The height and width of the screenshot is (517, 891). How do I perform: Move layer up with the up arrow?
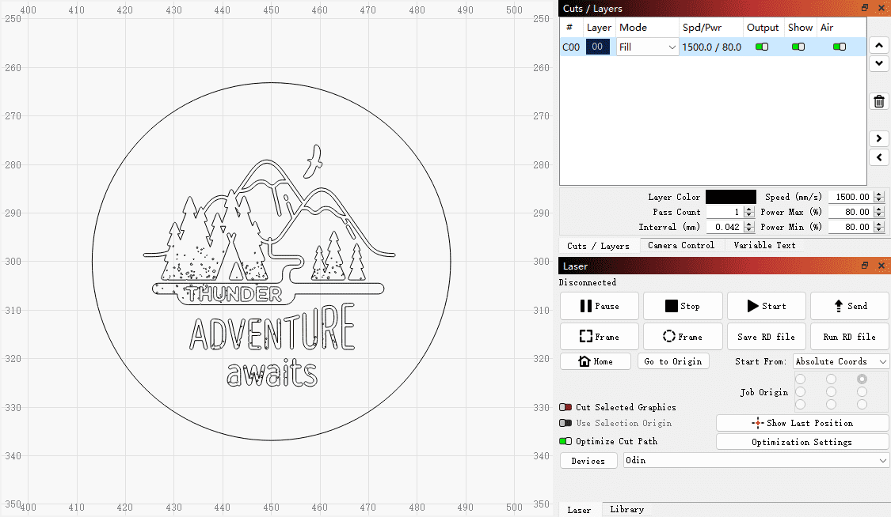click(x=878, y=45)
